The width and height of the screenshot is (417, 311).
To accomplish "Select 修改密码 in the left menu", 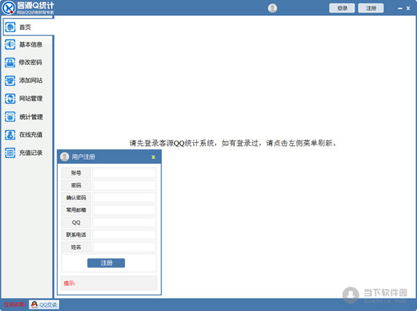I will pos(27,62).
